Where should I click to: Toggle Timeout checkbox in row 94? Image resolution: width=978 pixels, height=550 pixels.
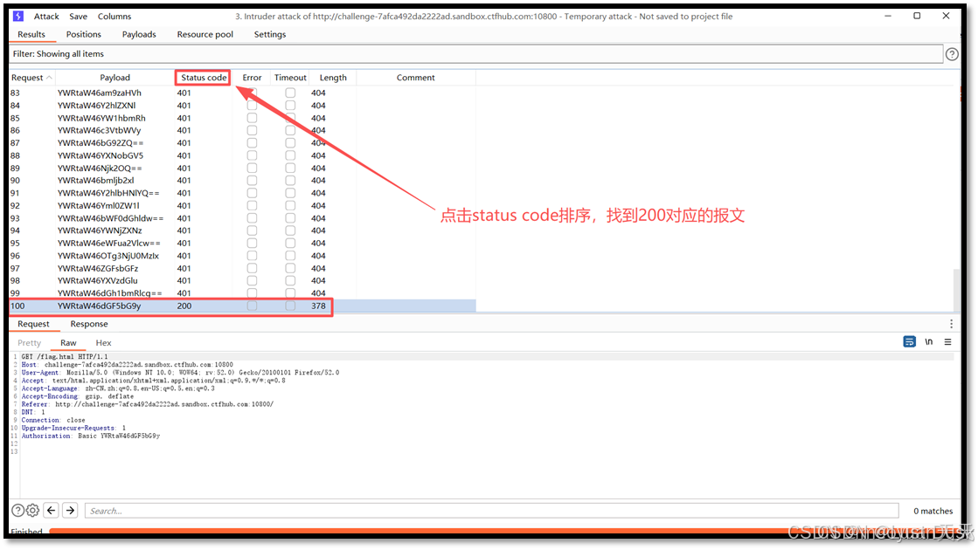(290, 230)
